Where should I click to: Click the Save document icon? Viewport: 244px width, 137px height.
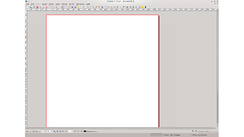[34, 7]
